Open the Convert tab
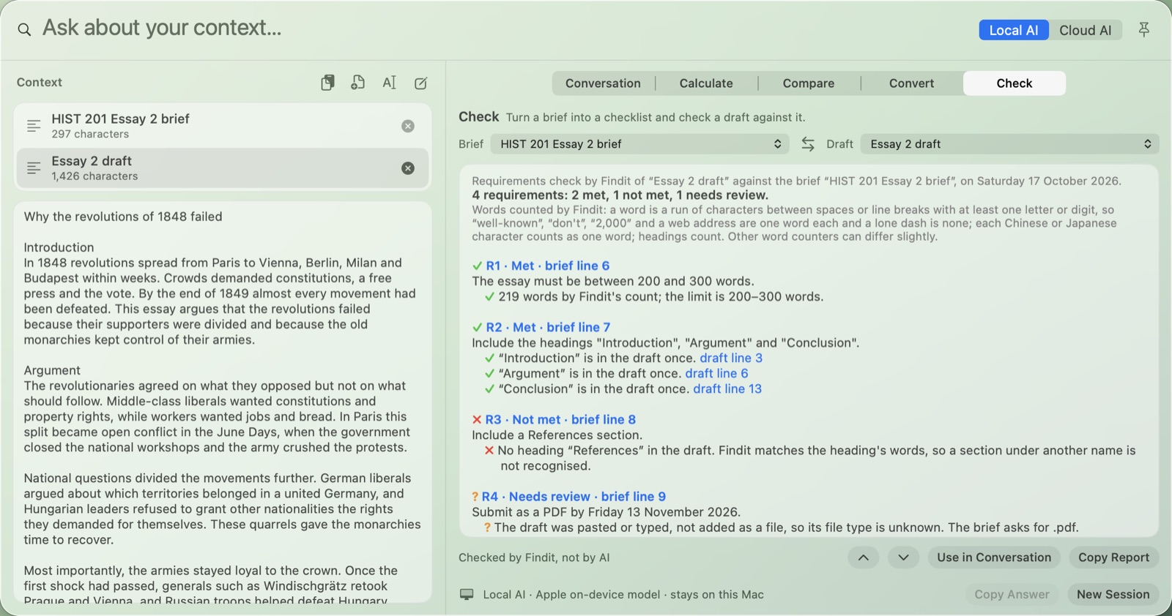The width and height of the screenshot is (1172, 616). coord(912,83)
